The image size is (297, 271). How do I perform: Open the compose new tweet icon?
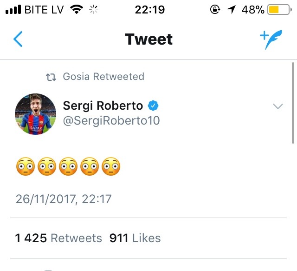(x=271, y=40)
